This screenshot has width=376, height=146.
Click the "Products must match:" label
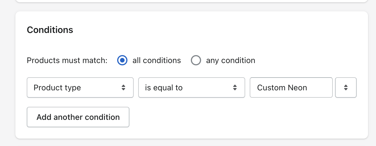tap(67, 61)
